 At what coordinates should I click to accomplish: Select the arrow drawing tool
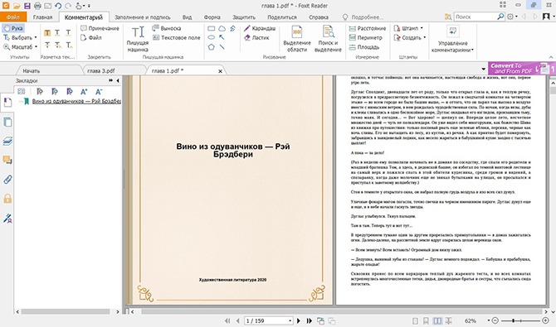point(222,37)
